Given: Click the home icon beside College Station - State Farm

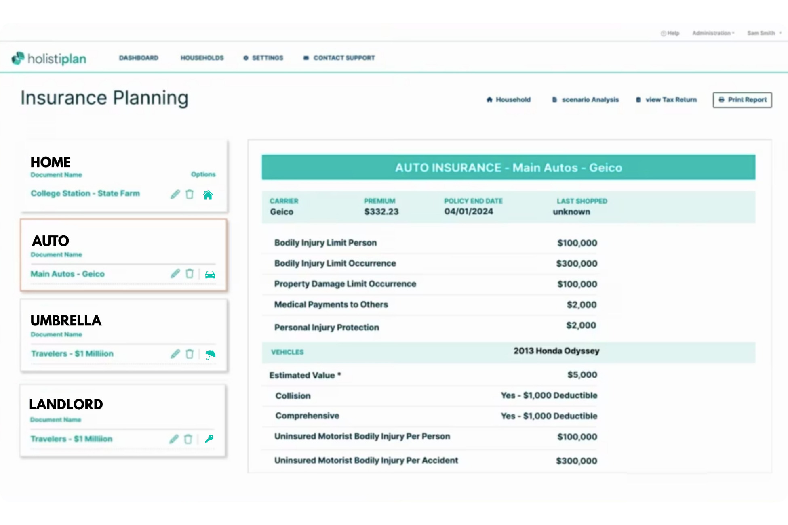Looking at the screenshot, I should point(208,195).
